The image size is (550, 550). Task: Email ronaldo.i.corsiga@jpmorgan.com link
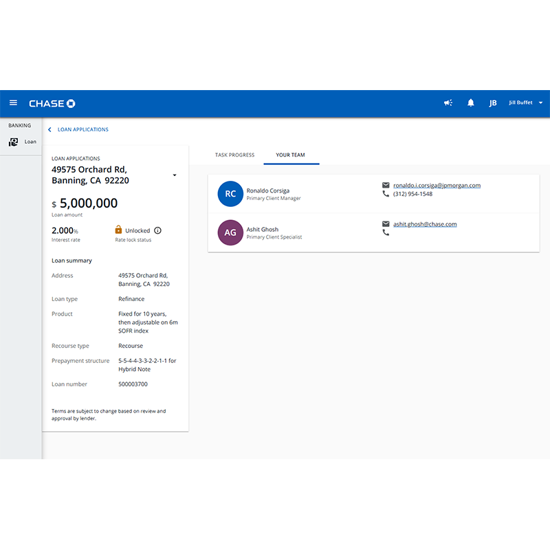click(437, 186)
